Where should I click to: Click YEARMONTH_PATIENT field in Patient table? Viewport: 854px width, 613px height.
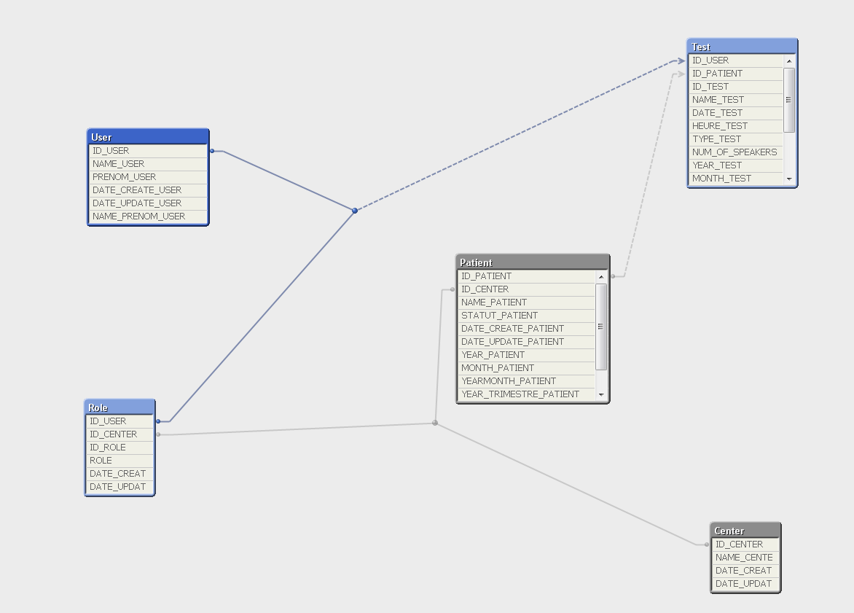(x=527, y=381)
